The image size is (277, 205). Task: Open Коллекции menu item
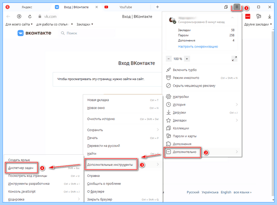point(202,128)
